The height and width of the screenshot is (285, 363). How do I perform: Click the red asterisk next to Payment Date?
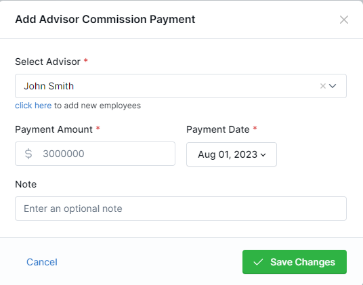[x=255, y=128]
